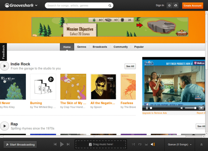Click Create Account button
The image size is (208, 151).
192,5
